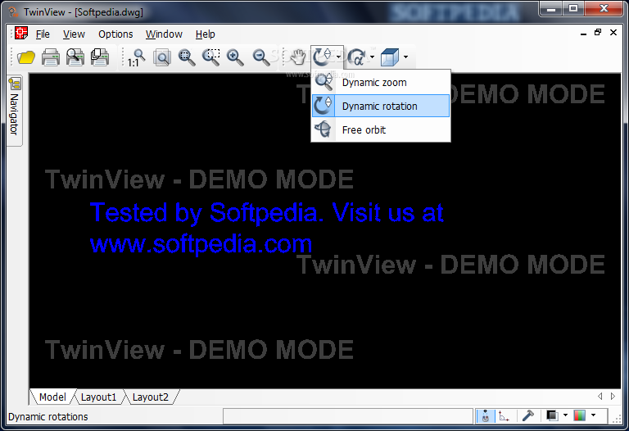Open the Options menu
Screen dimensions: 629x431
[115, 34]
